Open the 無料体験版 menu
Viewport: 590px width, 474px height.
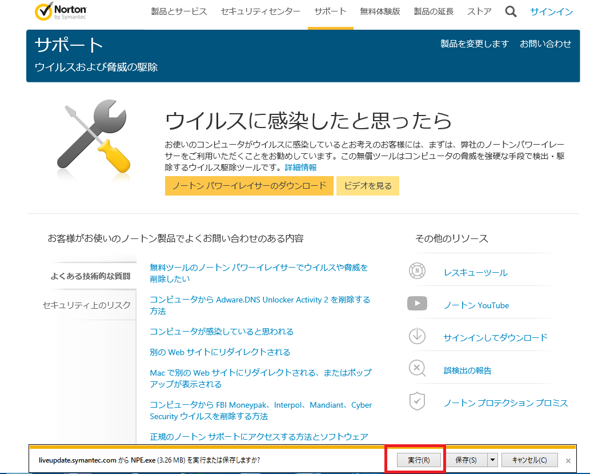click(380, 11)
